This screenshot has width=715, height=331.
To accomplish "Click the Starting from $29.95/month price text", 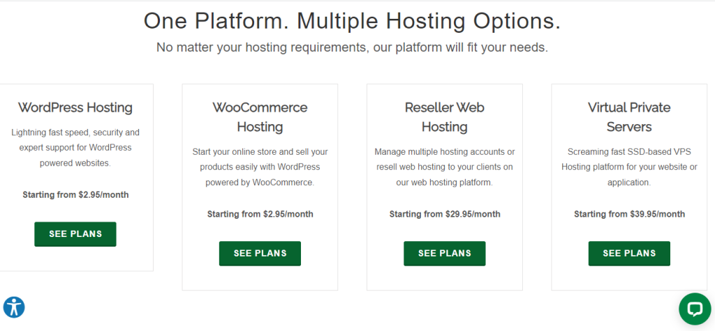I will coord(445,214).
